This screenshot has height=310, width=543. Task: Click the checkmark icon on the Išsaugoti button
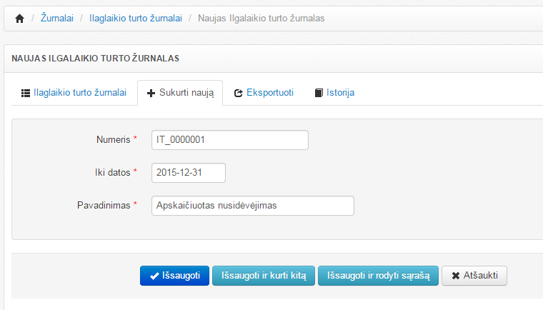coord(154,276)
